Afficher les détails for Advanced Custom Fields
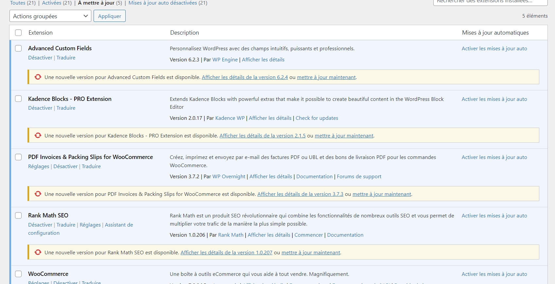 pos(263,59)
